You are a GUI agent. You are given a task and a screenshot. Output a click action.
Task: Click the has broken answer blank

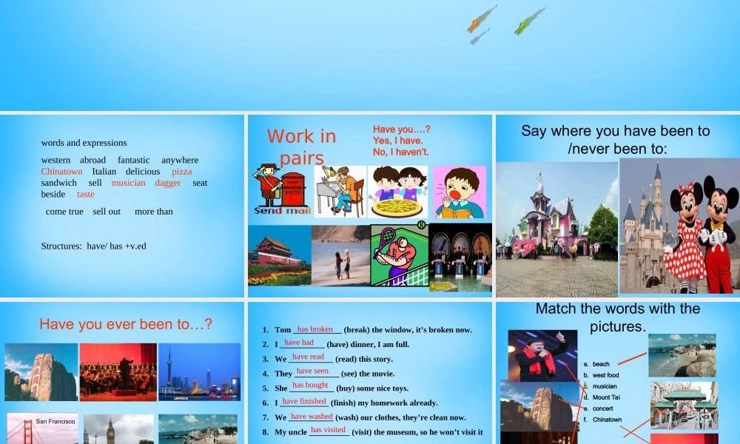(x=314, y=330)
